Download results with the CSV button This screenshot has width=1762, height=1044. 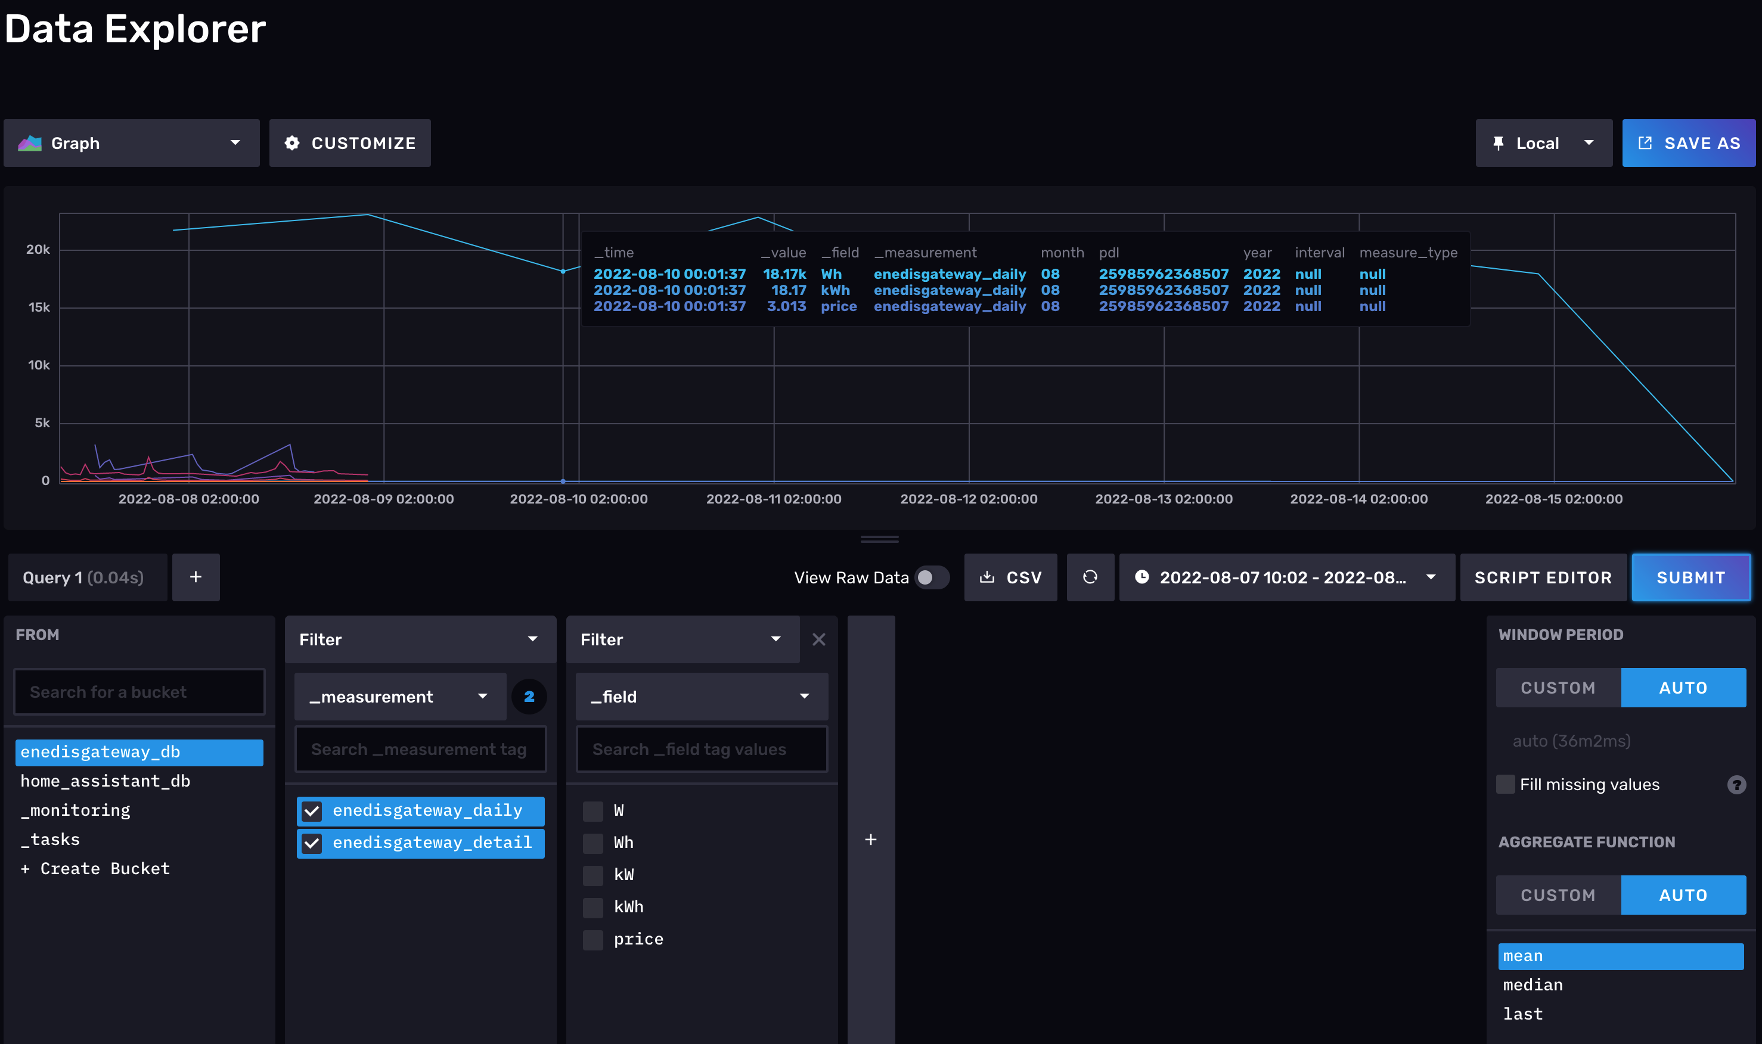click(x=1010, y=577)
